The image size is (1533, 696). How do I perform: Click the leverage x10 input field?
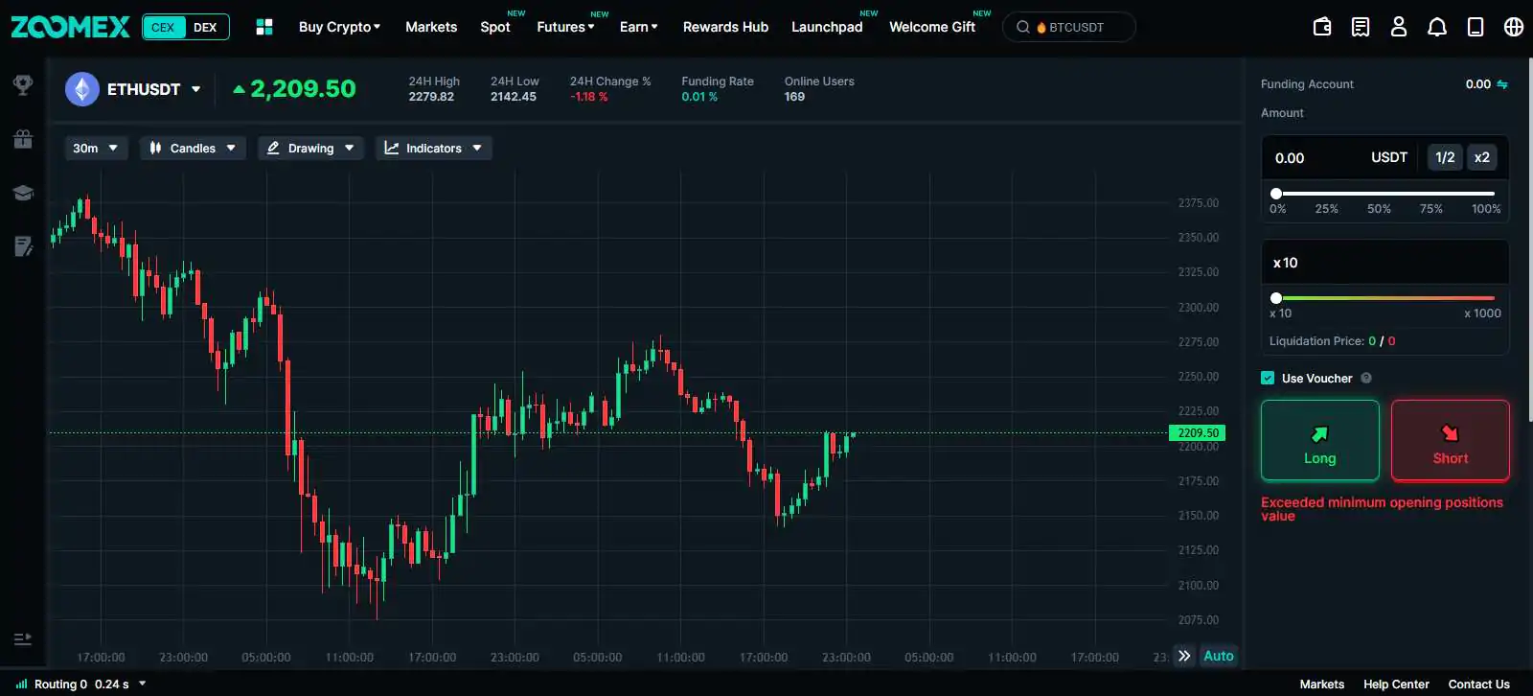pos(1385,262)
